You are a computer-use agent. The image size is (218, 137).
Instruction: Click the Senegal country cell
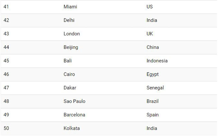pyautogui.click(x=155, y=88)
